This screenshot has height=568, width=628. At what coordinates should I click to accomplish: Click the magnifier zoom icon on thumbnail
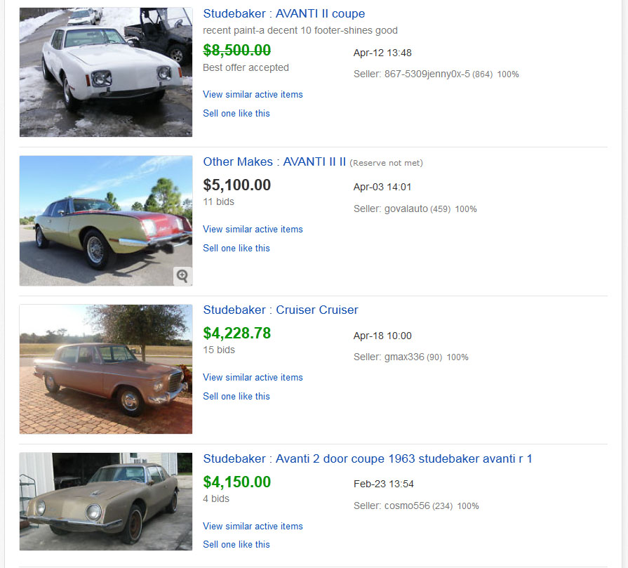182,276
